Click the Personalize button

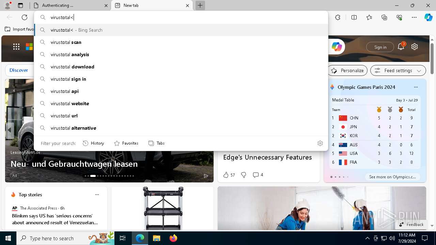pos(347,70)
